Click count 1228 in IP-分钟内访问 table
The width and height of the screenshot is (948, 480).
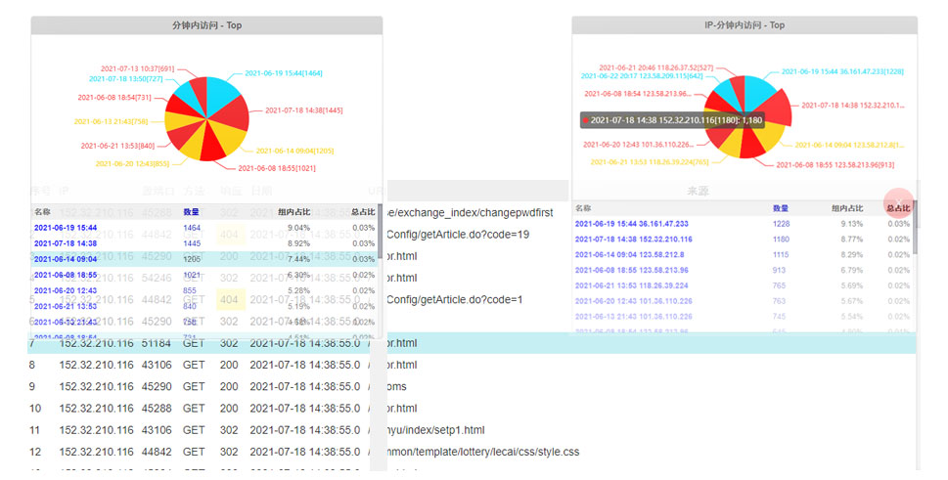coord(781,224)
